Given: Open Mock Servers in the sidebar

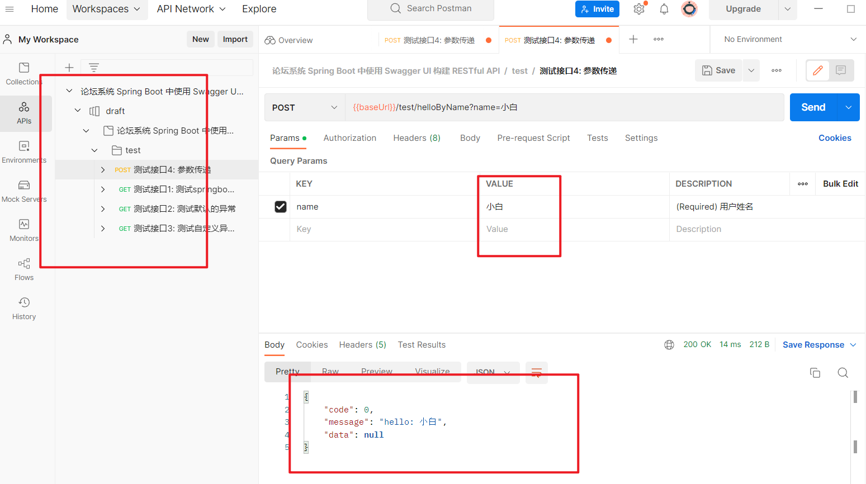Looking at the screenshot, I should pyautogui.click(x=24, y=191).
